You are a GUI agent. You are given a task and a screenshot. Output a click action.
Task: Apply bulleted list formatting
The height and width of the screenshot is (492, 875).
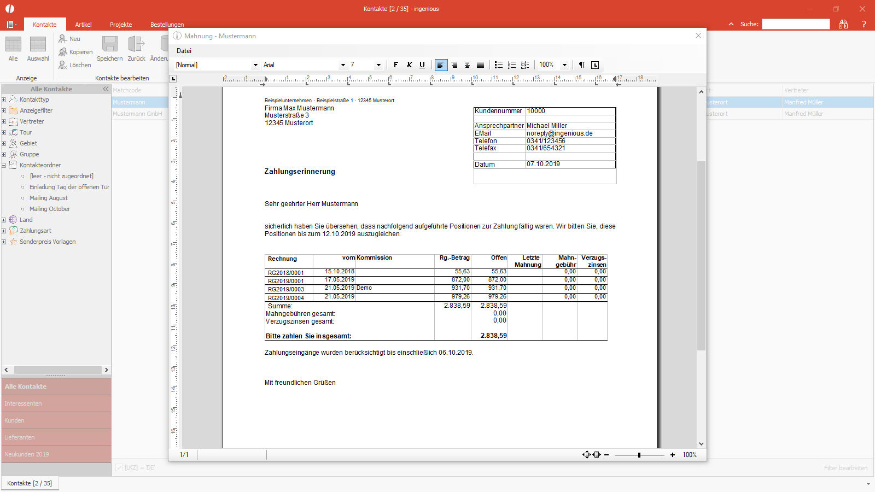(x=499, y=65)
